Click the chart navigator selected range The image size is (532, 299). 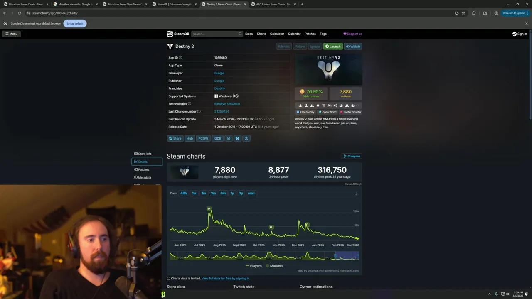(346, 256)
